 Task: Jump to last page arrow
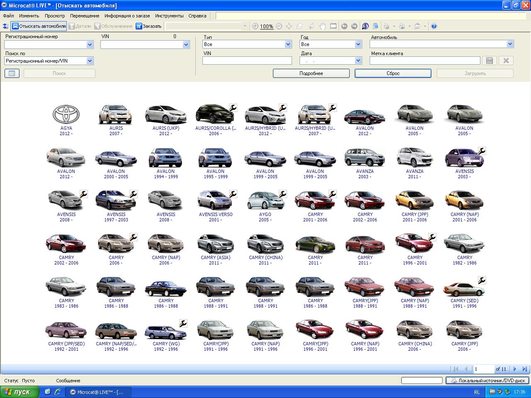525,369
